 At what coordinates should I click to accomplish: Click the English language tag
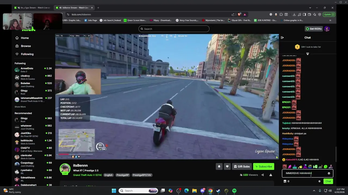coord(108,175)
